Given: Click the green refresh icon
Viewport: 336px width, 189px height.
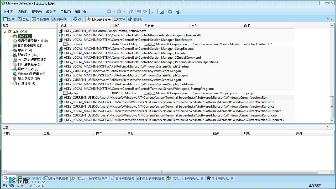Looking at the screenshot, I should [162, 12].
